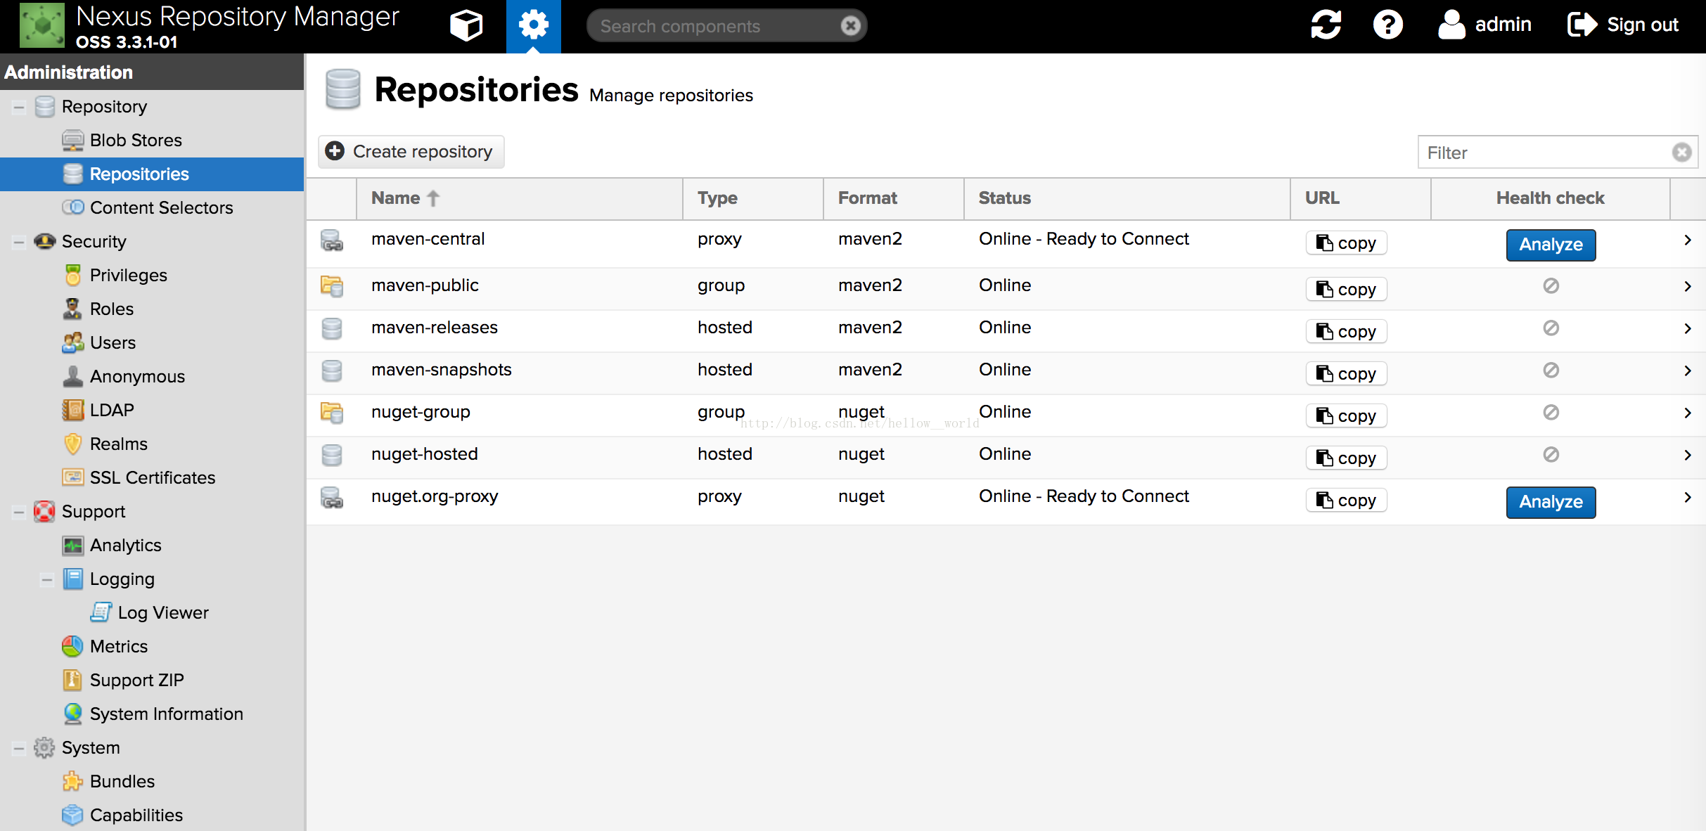Click the maven-releases hosted icon
Viewport: 1706px width, 831px height.
pos(332,328)
